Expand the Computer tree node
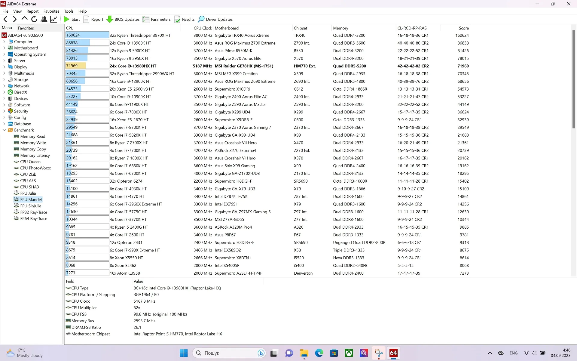 click(4, 42)
